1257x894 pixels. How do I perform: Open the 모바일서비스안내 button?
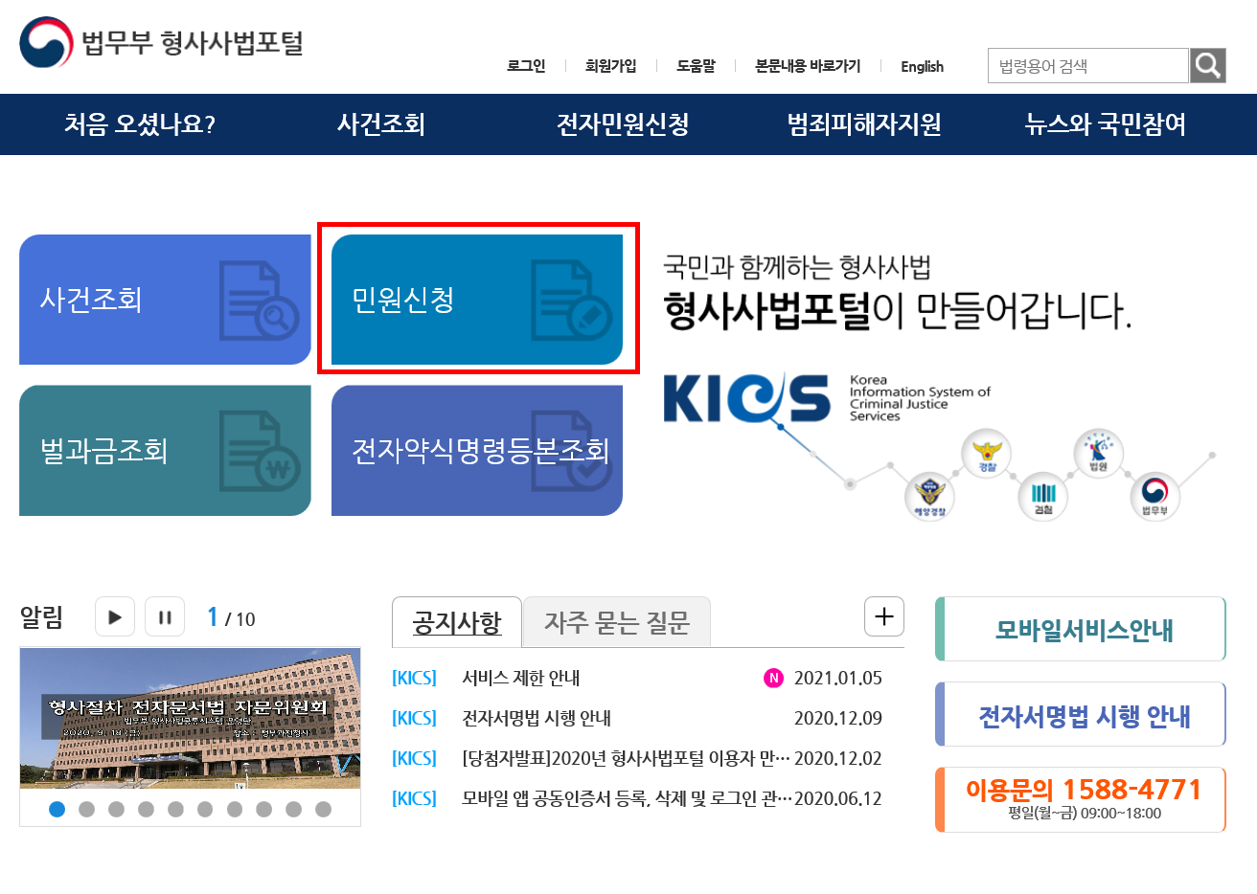pos(1083,630)
